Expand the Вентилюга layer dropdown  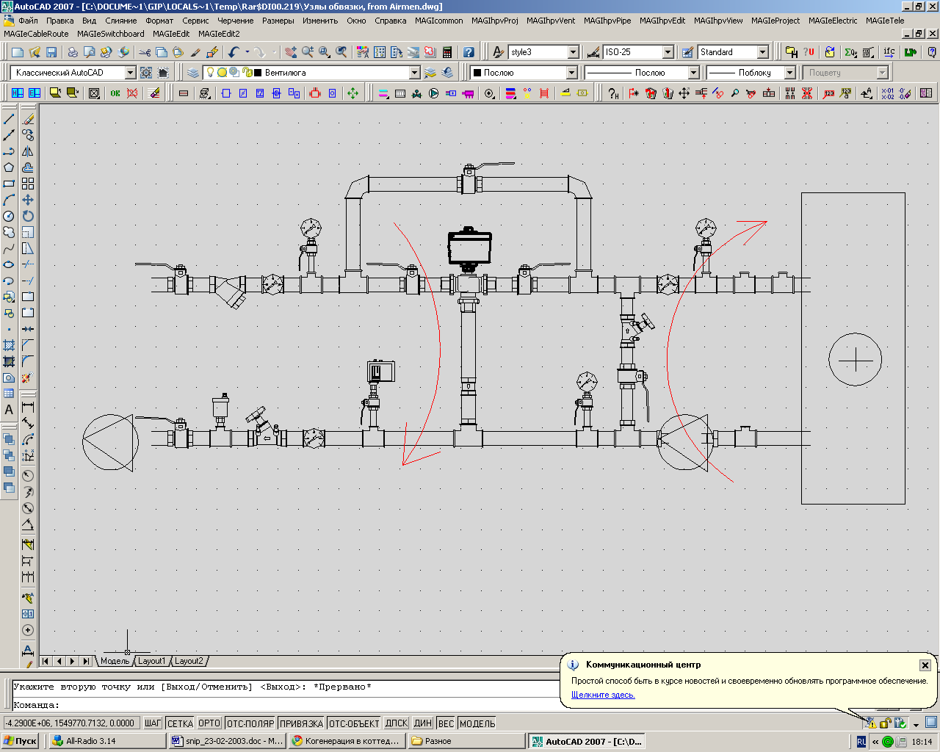[414, 73]
